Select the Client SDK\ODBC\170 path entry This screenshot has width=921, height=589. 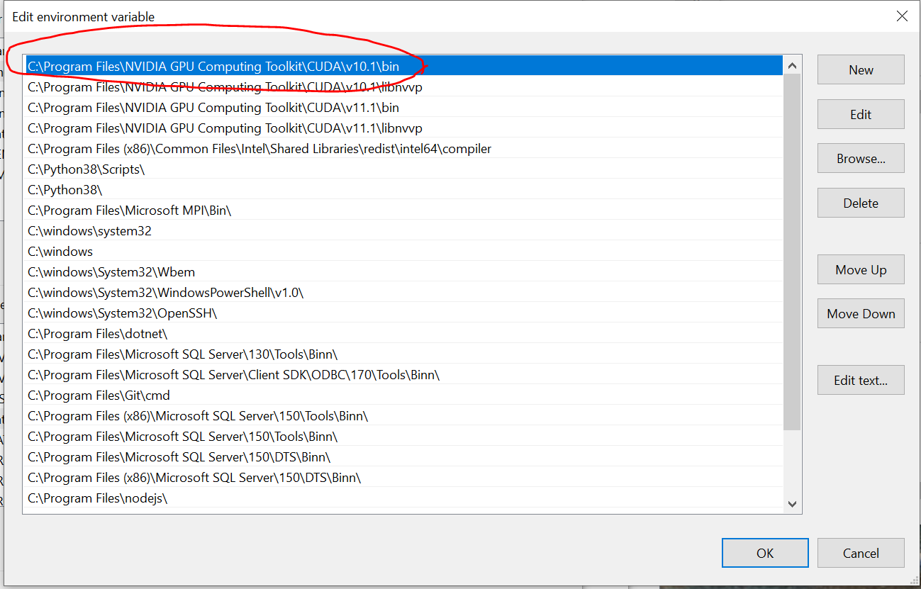click(x=403, y=375)
